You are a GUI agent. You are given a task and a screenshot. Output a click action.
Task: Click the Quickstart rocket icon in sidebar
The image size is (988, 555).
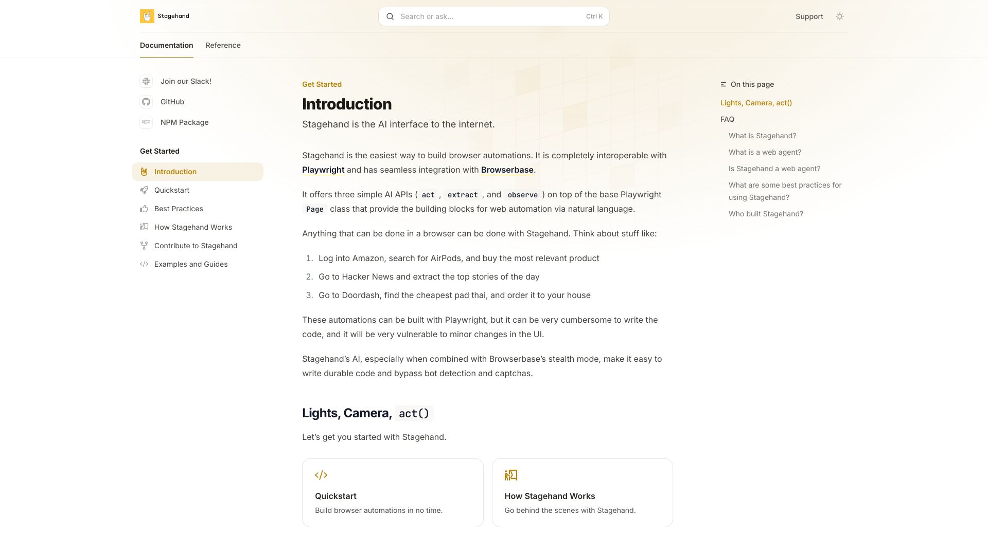(x=144, y=190)
